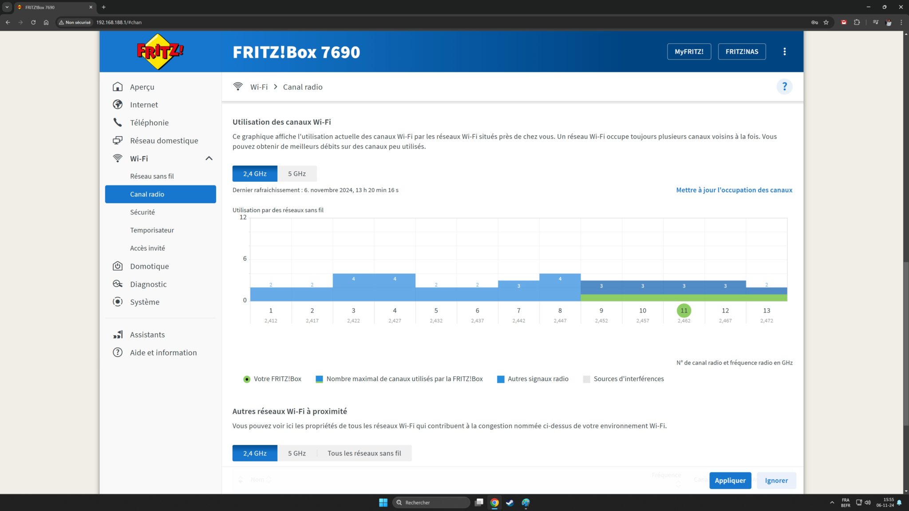The height and width of the screenshot is (511, 909).
Task: Select the chart's 2,4 GHz tab
Action: (255, 173)
